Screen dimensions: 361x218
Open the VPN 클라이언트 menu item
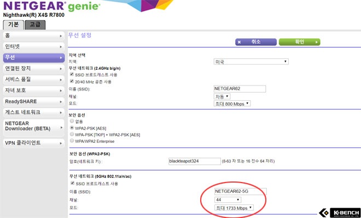coord(33,143)
